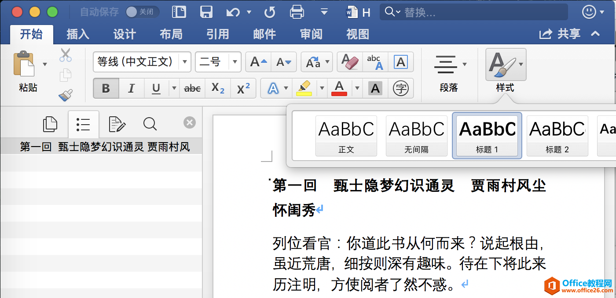
Task: Click the Paste clipboard icon
Action: (24, 65)
